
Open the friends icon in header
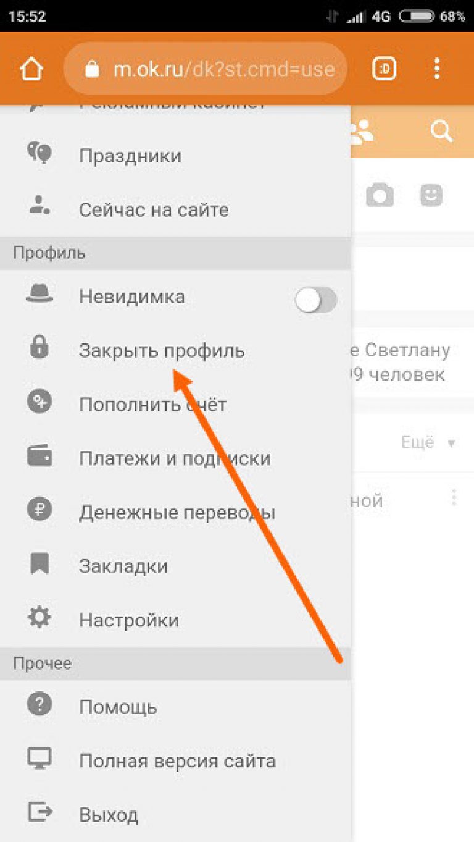pos(362,132)
